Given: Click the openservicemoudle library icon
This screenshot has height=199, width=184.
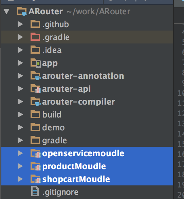Looking at the screenshot, I should (x=36, y=153).
